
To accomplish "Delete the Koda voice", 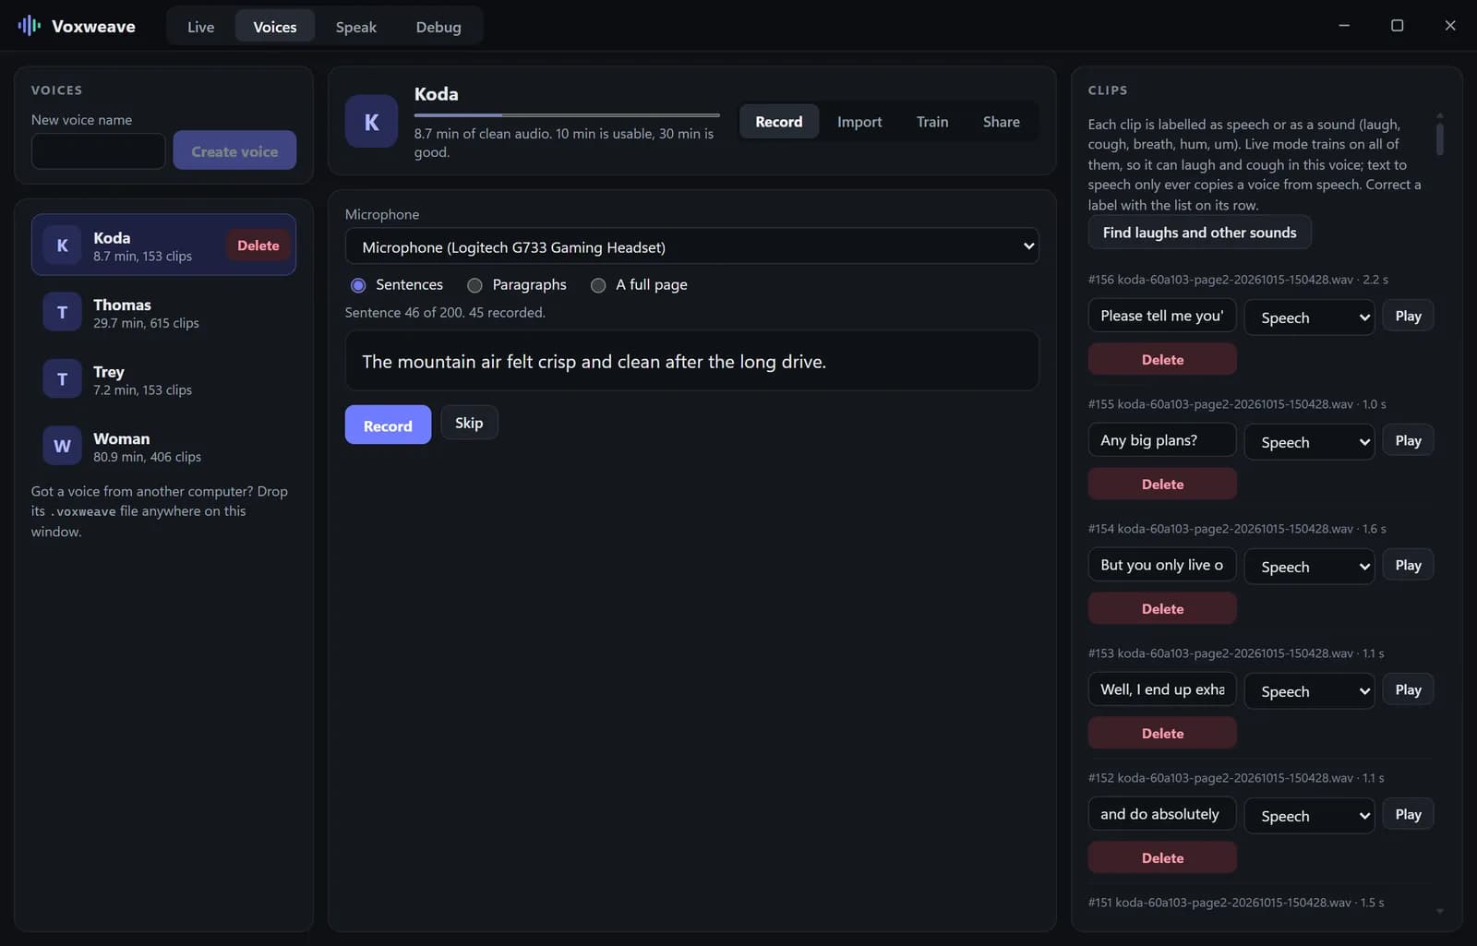I will 258,245.
